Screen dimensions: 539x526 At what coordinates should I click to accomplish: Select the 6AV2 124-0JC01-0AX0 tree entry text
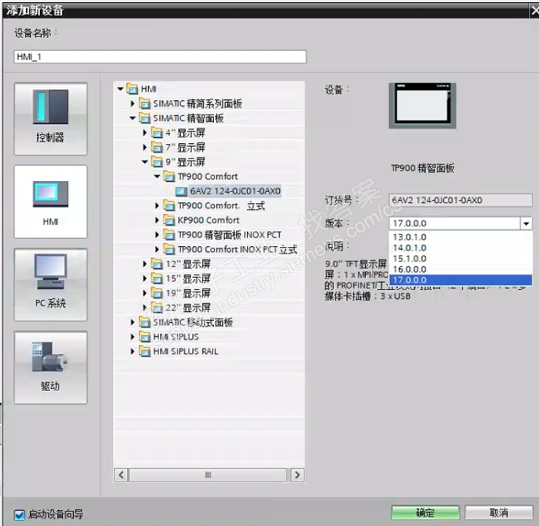pyautogui.click(x=235, y=191)
